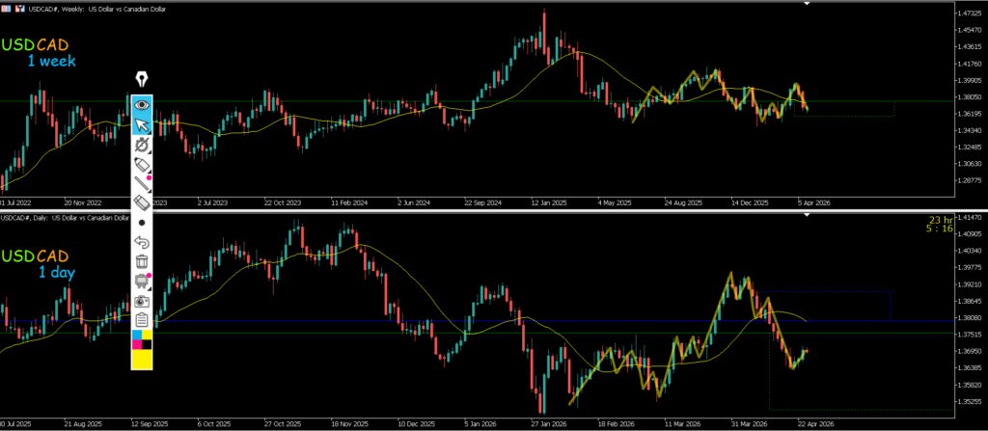Select the highlighter tool
The width and height of the screenshot is (988, 431).
tap(142, 165)
